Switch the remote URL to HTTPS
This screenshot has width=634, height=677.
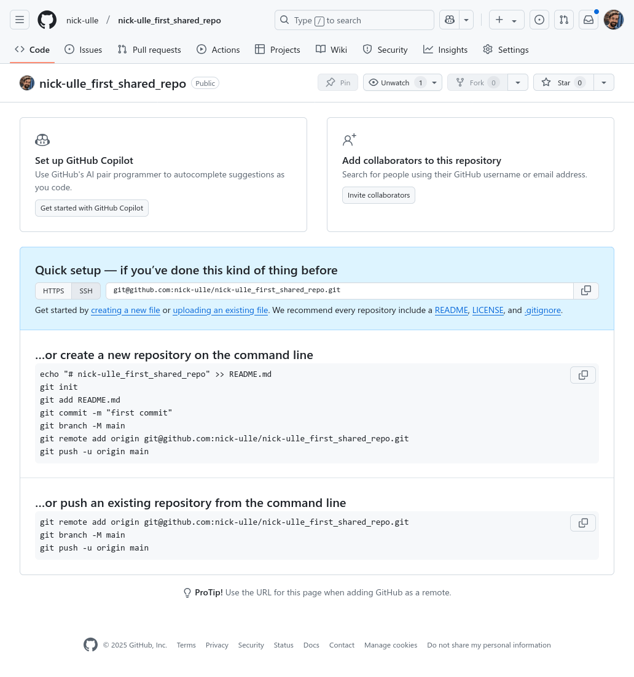pyautogui.click(x=53, y=290)
